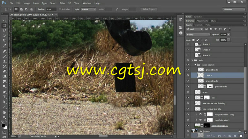Switch to the Swatches tab
This screenshot has height=139, width=248.
(198, 17)
